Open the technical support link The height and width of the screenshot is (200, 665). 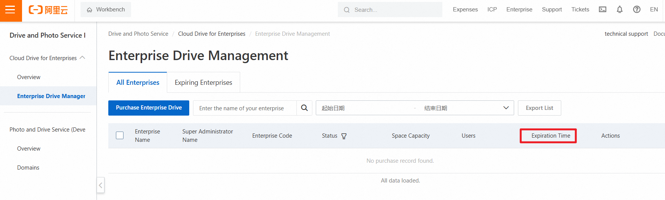coord(626,34)
